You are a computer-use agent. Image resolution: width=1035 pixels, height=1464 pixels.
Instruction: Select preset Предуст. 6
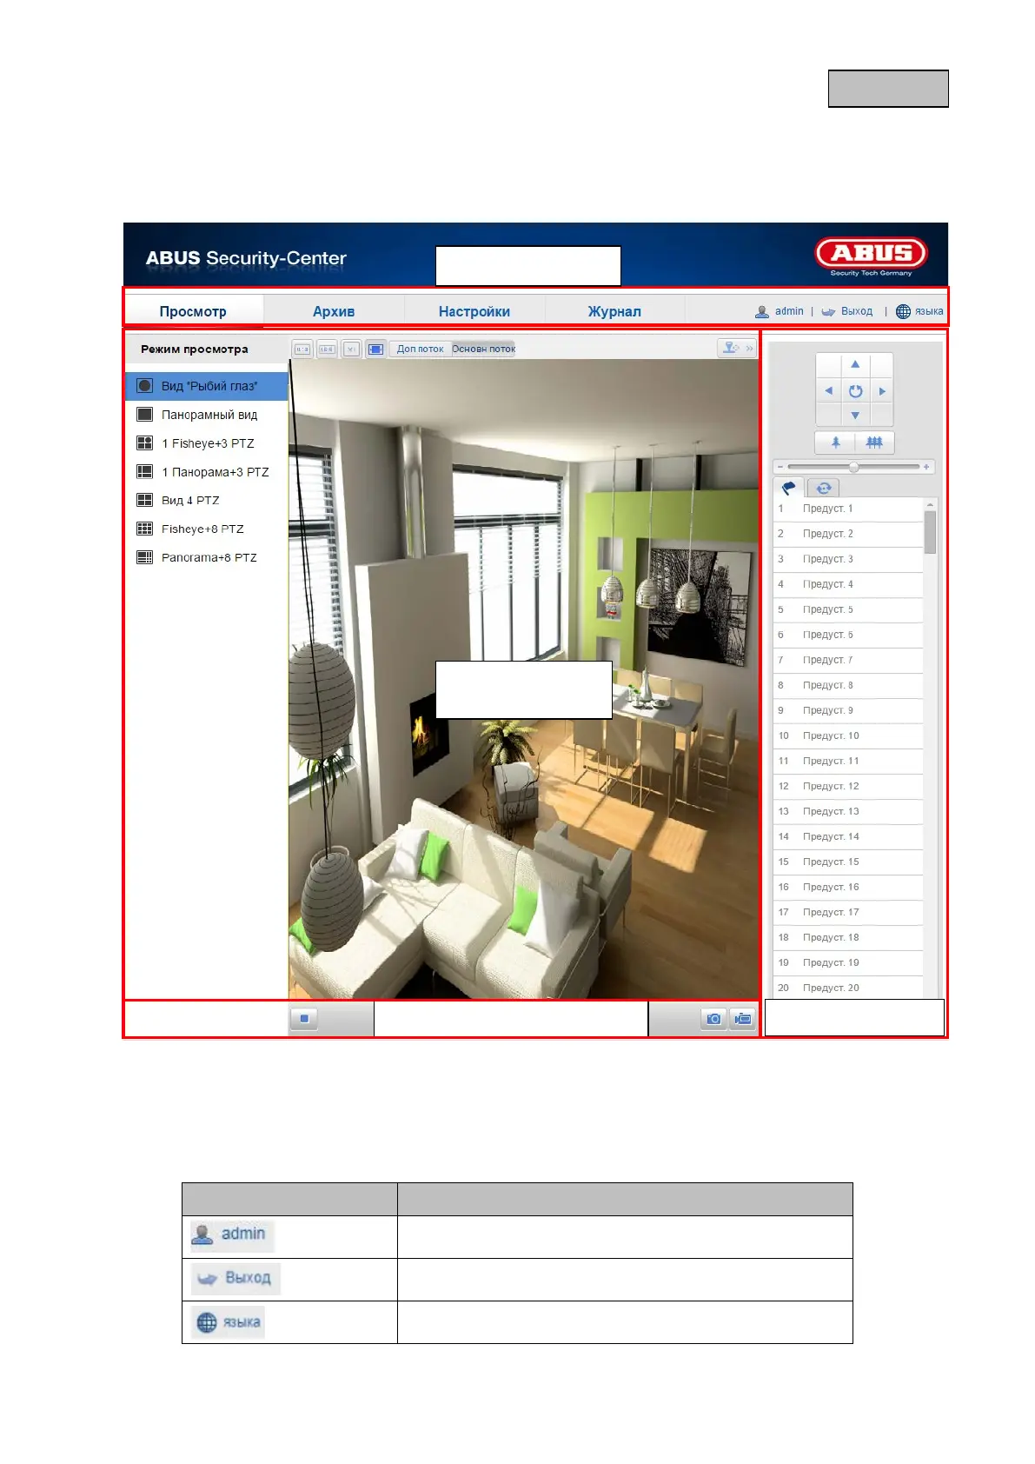[x=848, y=635]
